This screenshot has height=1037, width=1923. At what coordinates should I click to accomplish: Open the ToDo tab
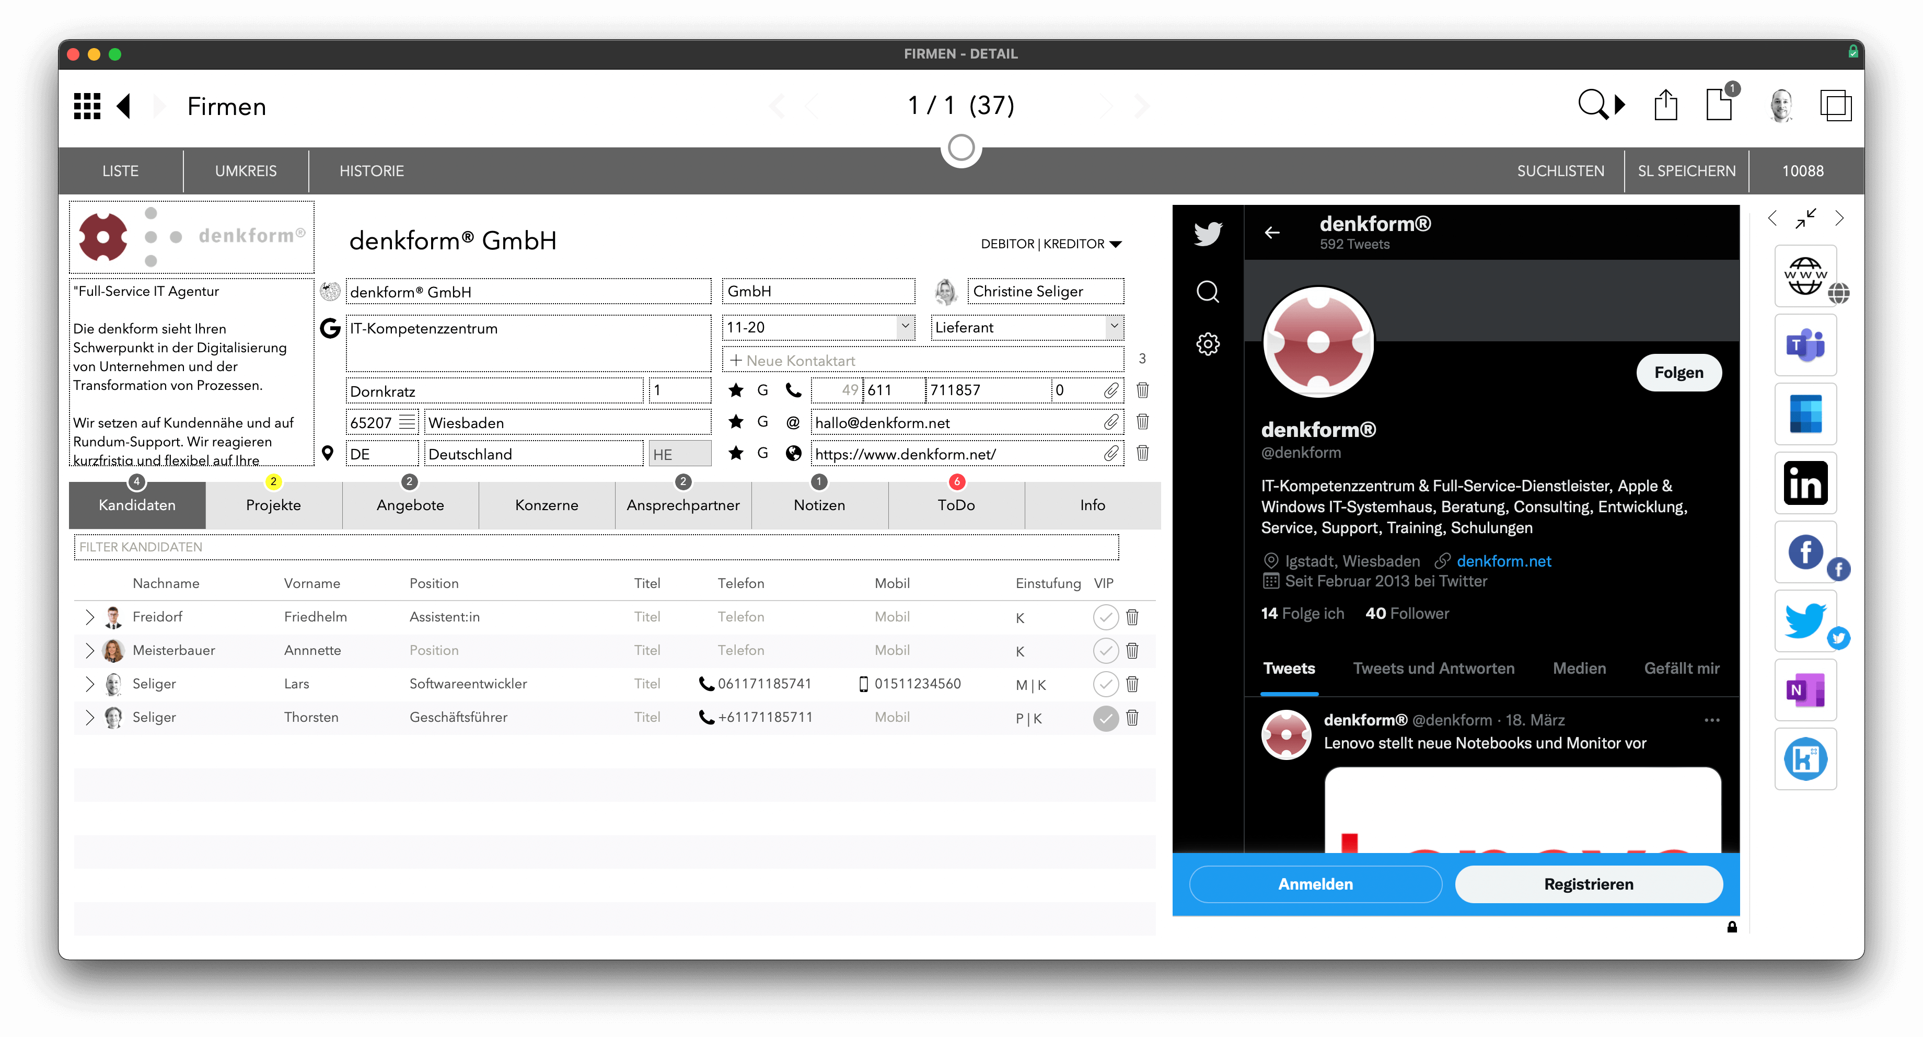click(956, 505)
